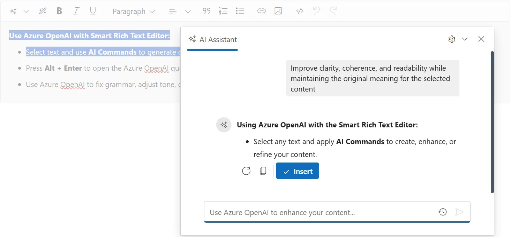Click the 'Select any text and apply' response bullet
This screenshot has width=511, height=237.
355,148
